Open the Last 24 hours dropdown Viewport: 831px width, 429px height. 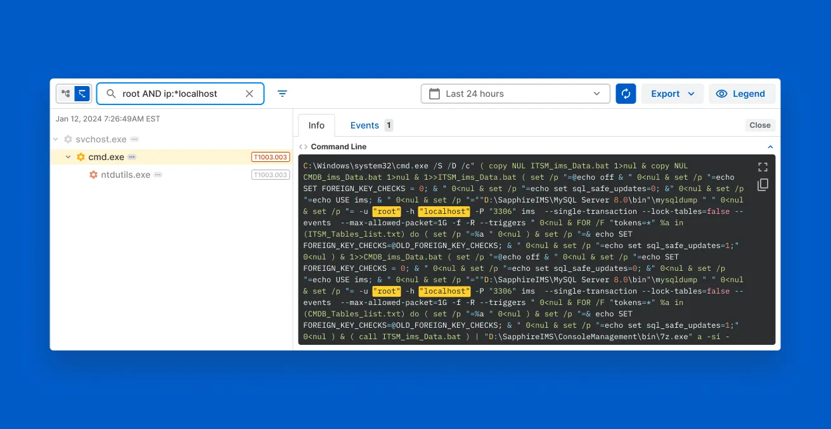click(596, 93)
